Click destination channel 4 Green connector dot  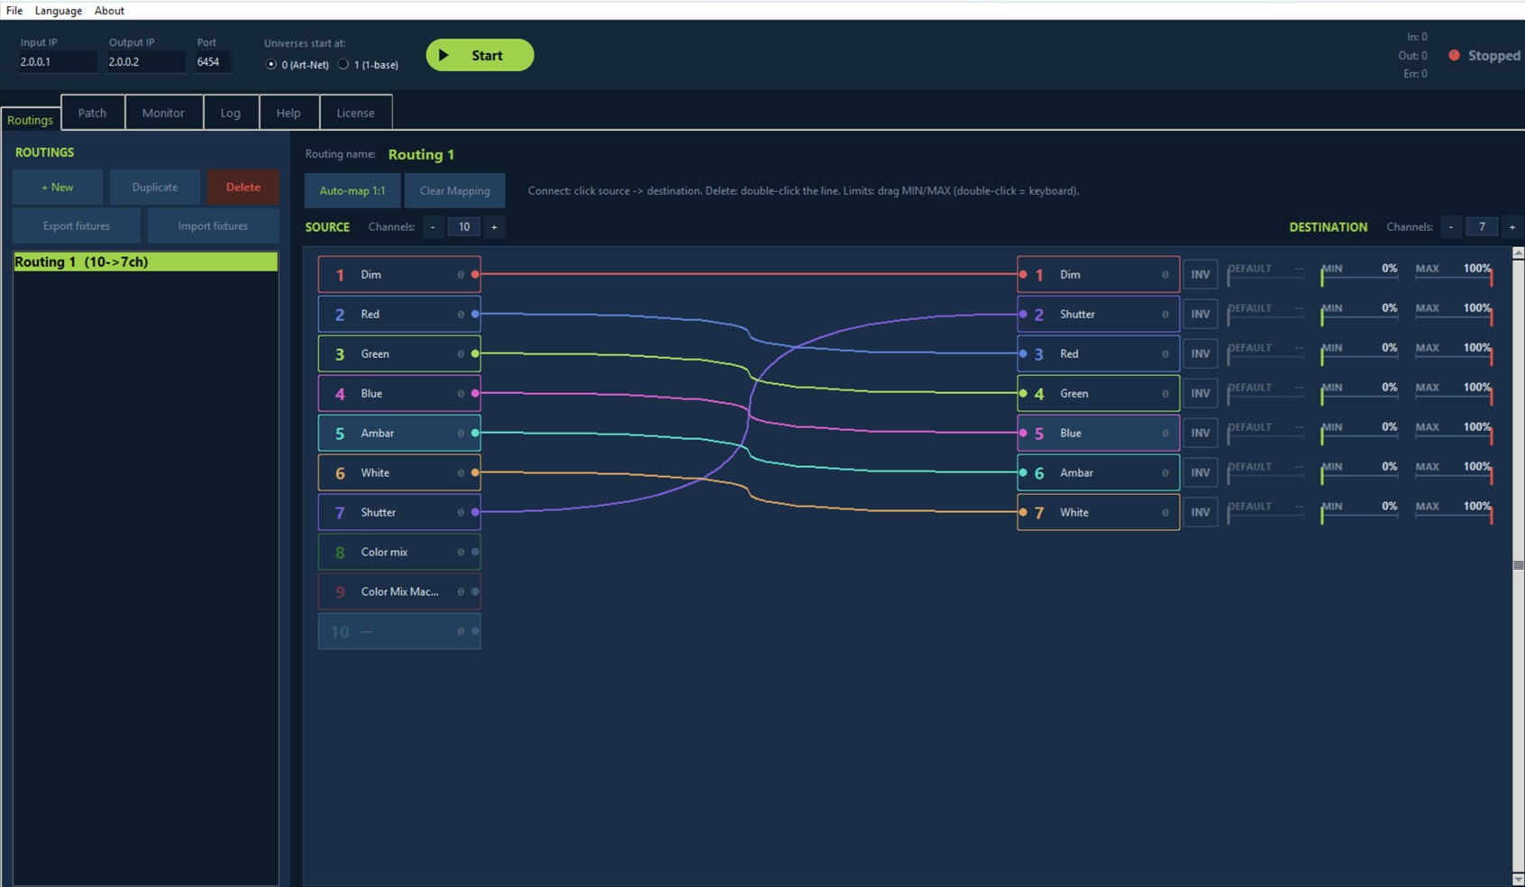tap(1023, 393)
